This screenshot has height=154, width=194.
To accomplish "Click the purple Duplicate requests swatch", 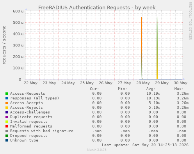I will click(7, 117).
